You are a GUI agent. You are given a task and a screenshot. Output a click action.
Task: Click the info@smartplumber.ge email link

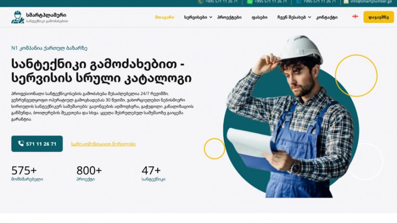pos(371,1)
